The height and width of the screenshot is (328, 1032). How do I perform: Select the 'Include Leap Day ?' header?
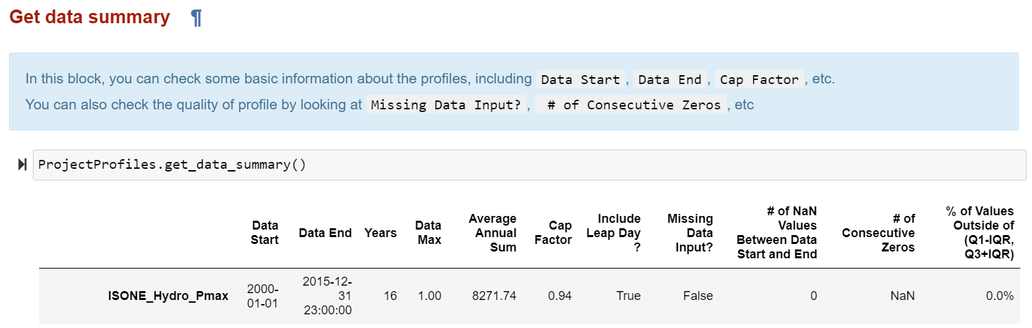click(614, 232)
